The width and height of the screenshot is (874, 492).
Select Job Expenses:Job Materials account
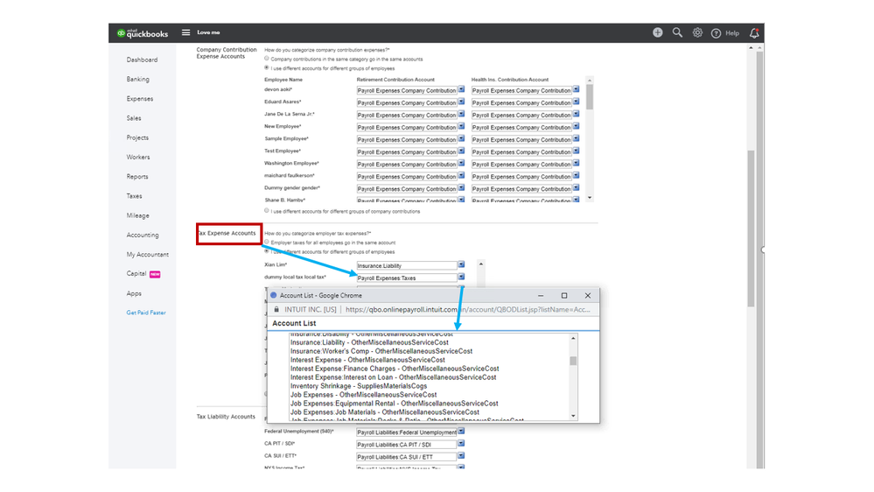[385, 412]
